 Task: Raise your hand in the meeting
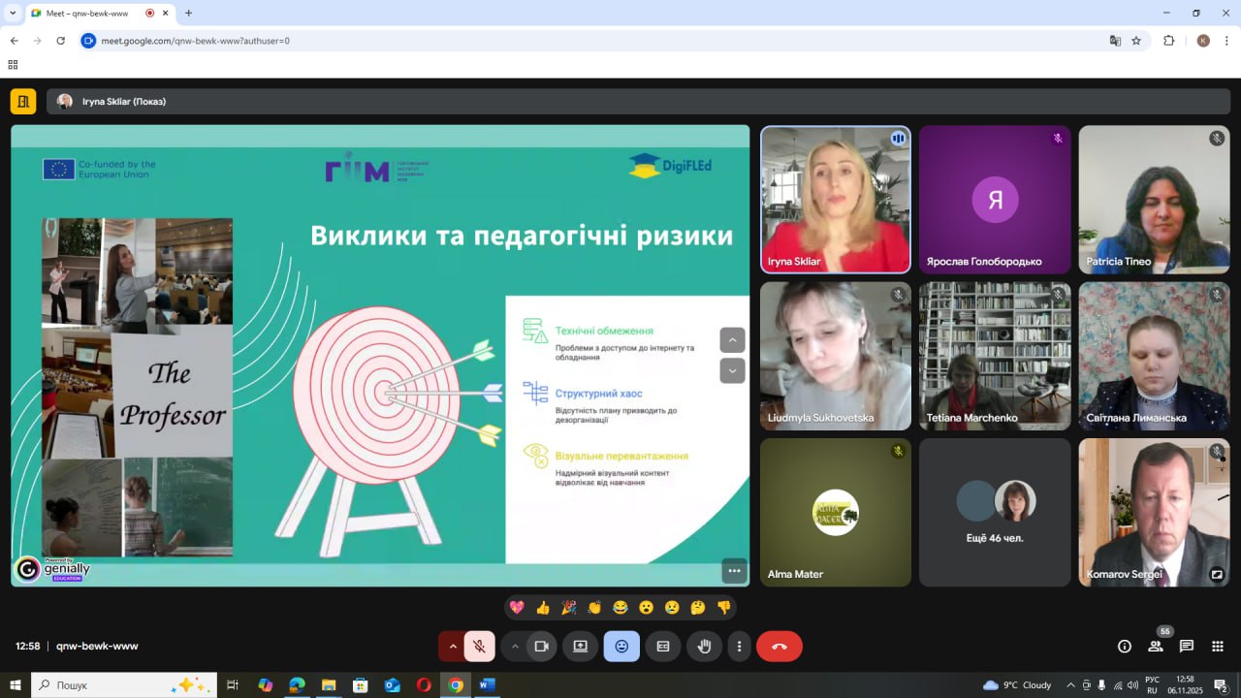[x=705, y=647]
